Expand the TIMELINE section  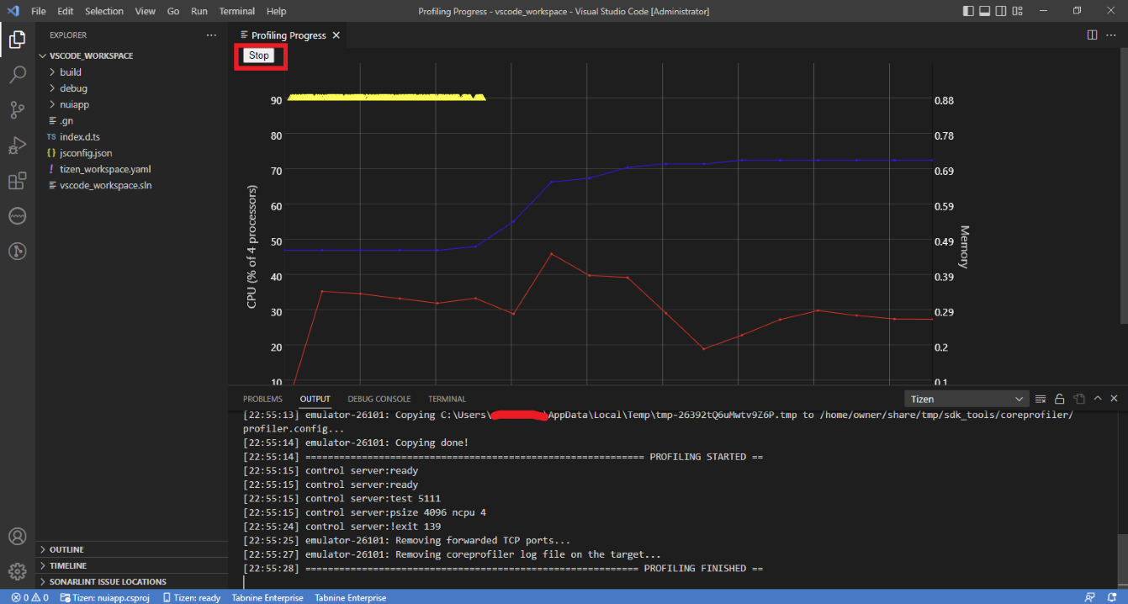point(67,565)
